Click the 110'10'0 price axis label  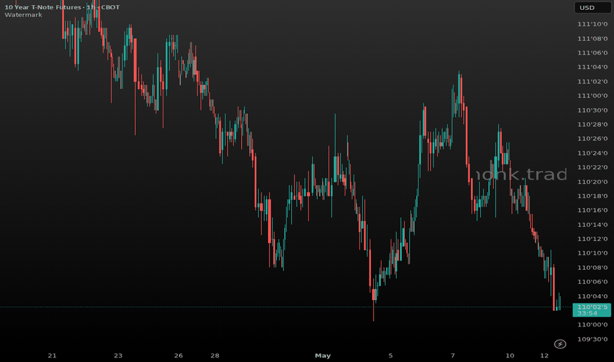pos(592,253)
